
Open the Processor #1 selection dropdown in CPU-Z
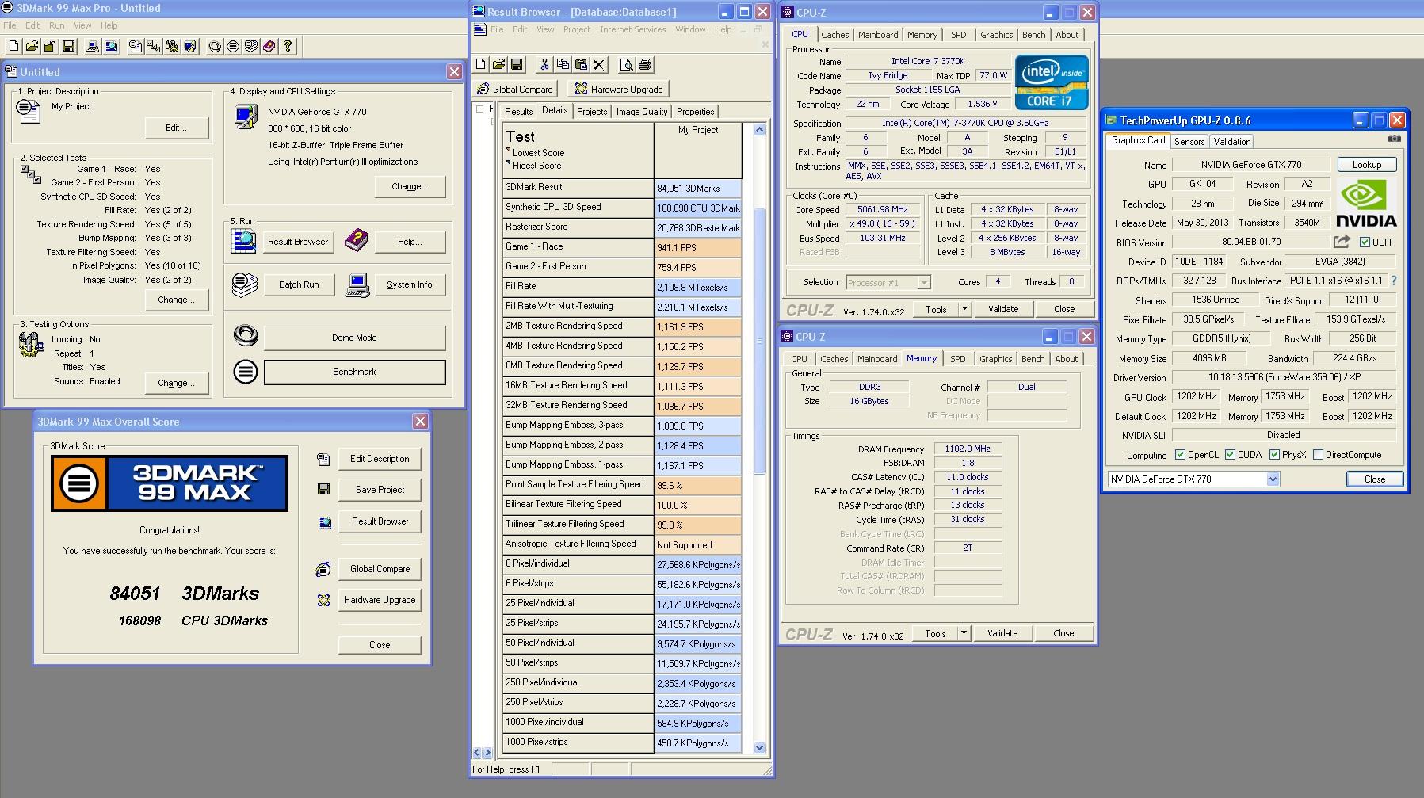(x=888, y=282)
